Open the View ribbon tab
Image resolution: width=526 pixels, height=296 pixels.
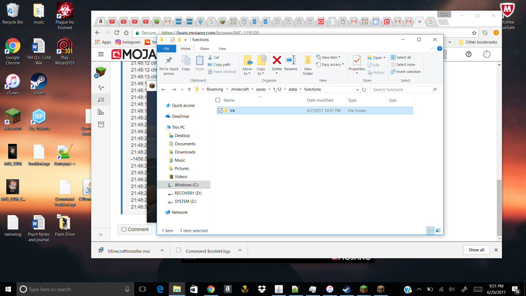click(222, 49)
